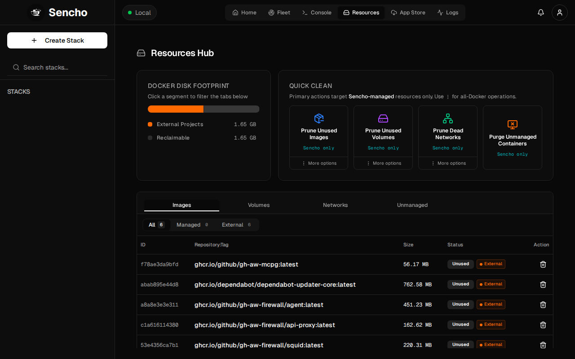This screenshot has width=575, height=359.
Task: Click the Resources Hub drive icon
Action: pos(141,53)
